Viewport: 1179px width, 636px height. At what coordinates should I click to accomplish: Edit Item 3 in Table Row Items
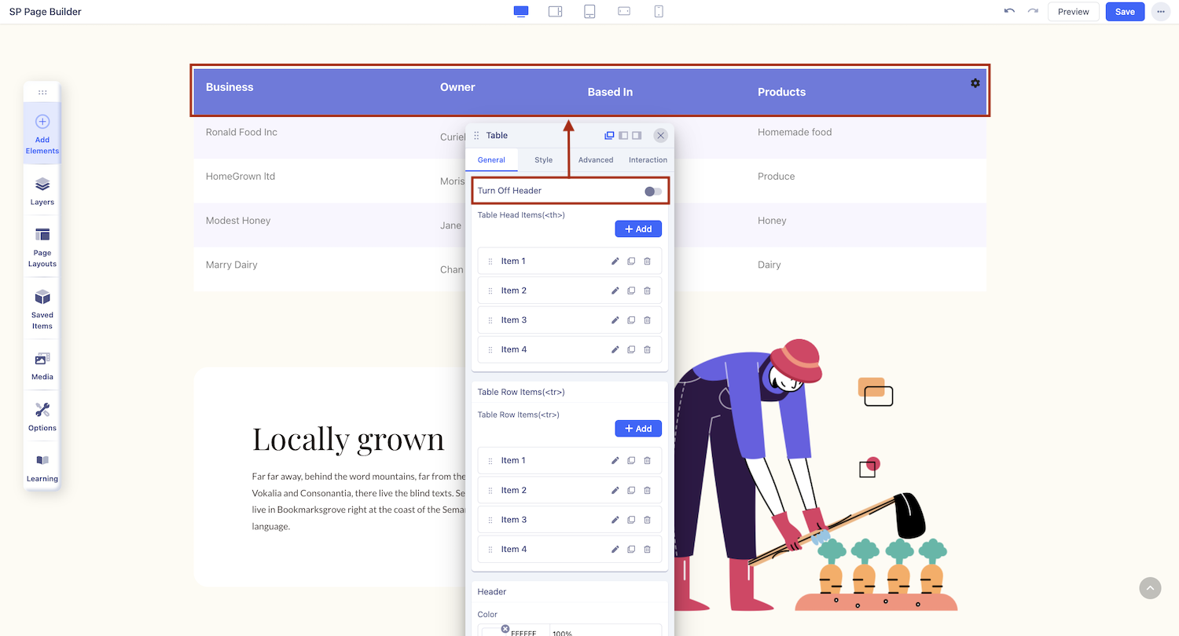click(x=615, y=520)
